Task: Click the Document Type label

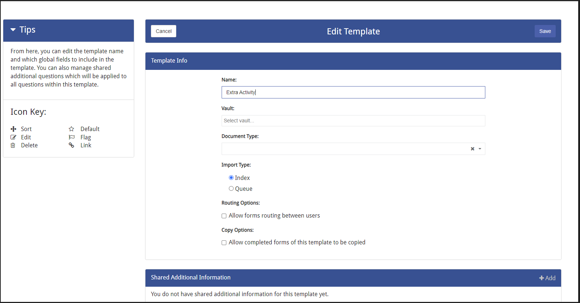Action: 240,136
